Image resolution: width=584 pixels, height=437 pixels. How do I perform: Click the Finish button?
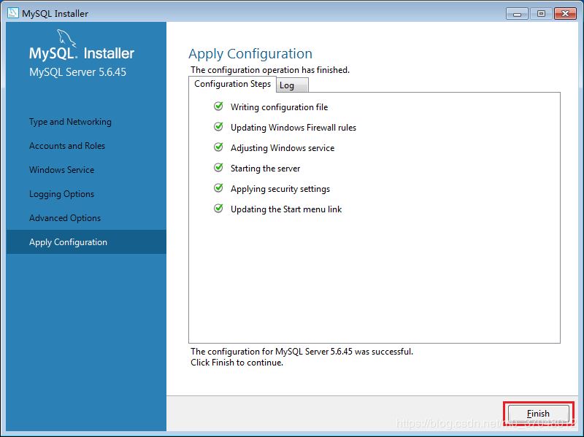click(x=538, y=414)
